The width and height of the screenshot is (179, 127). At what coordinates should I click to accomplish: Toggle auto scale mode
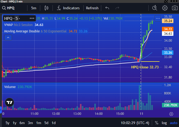(173, 123)
